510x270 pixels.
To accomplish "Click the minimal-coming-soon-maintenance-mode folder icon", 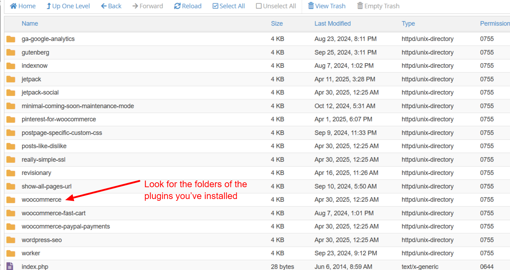I will [x=11, y=106].
